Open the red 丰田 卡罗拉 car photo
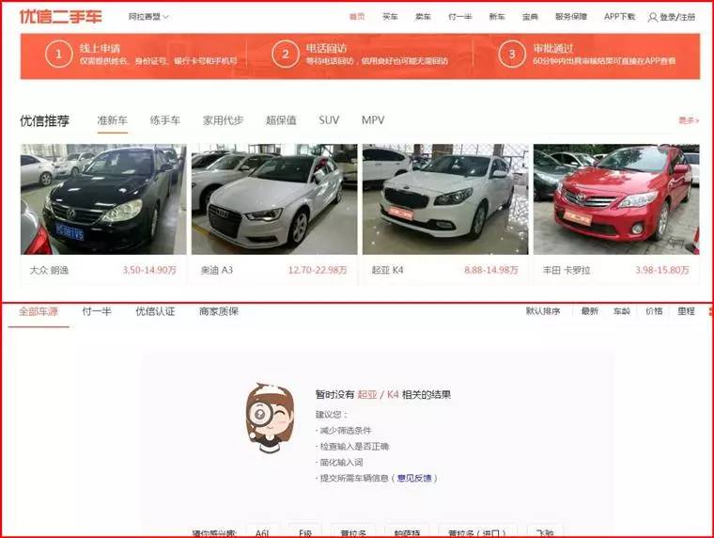The width and height of the screenshot is (714, 538). pyautogui.click(x=616, y=199)
